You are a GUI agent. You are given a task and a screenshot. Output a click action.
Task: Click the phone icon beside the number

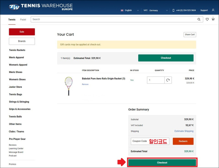pos(173,10)
